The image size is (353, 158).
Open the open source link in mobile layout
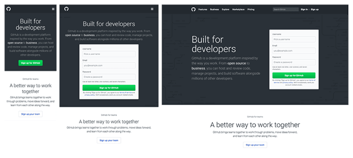(x=15, y=43)
